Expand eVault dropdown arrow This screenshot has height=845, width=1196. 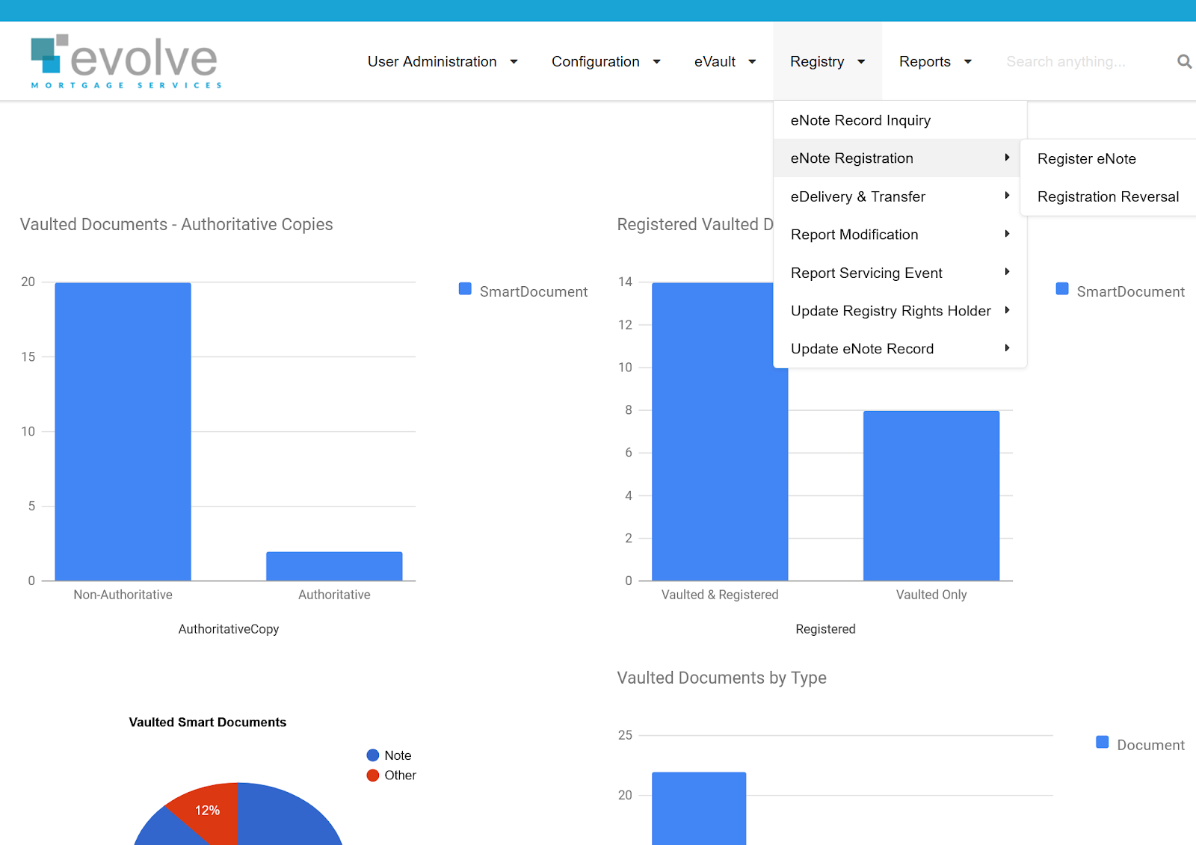[x=752, y=62]
